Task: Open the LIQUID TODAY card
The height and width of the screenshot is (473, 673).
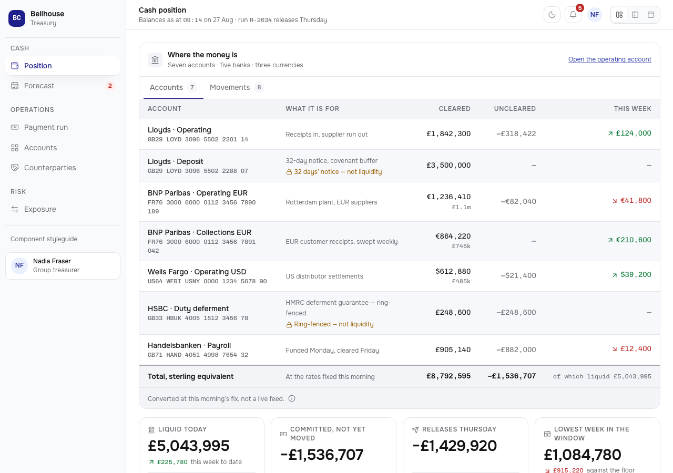Action: [x=201, y=445]
